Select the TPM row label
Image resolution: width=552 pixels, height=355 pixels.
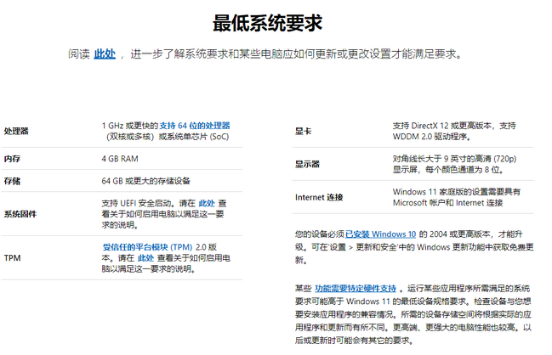click(x=12, y=258)
